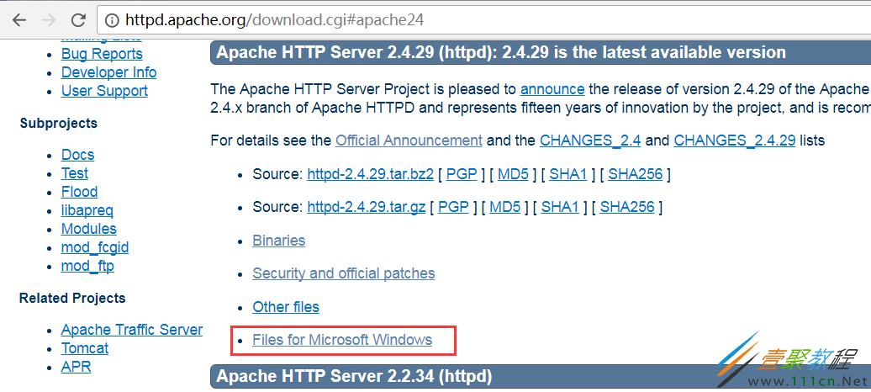The image size is (871, 392).
Task: Open the Other files link
Action: pos(286,307)
